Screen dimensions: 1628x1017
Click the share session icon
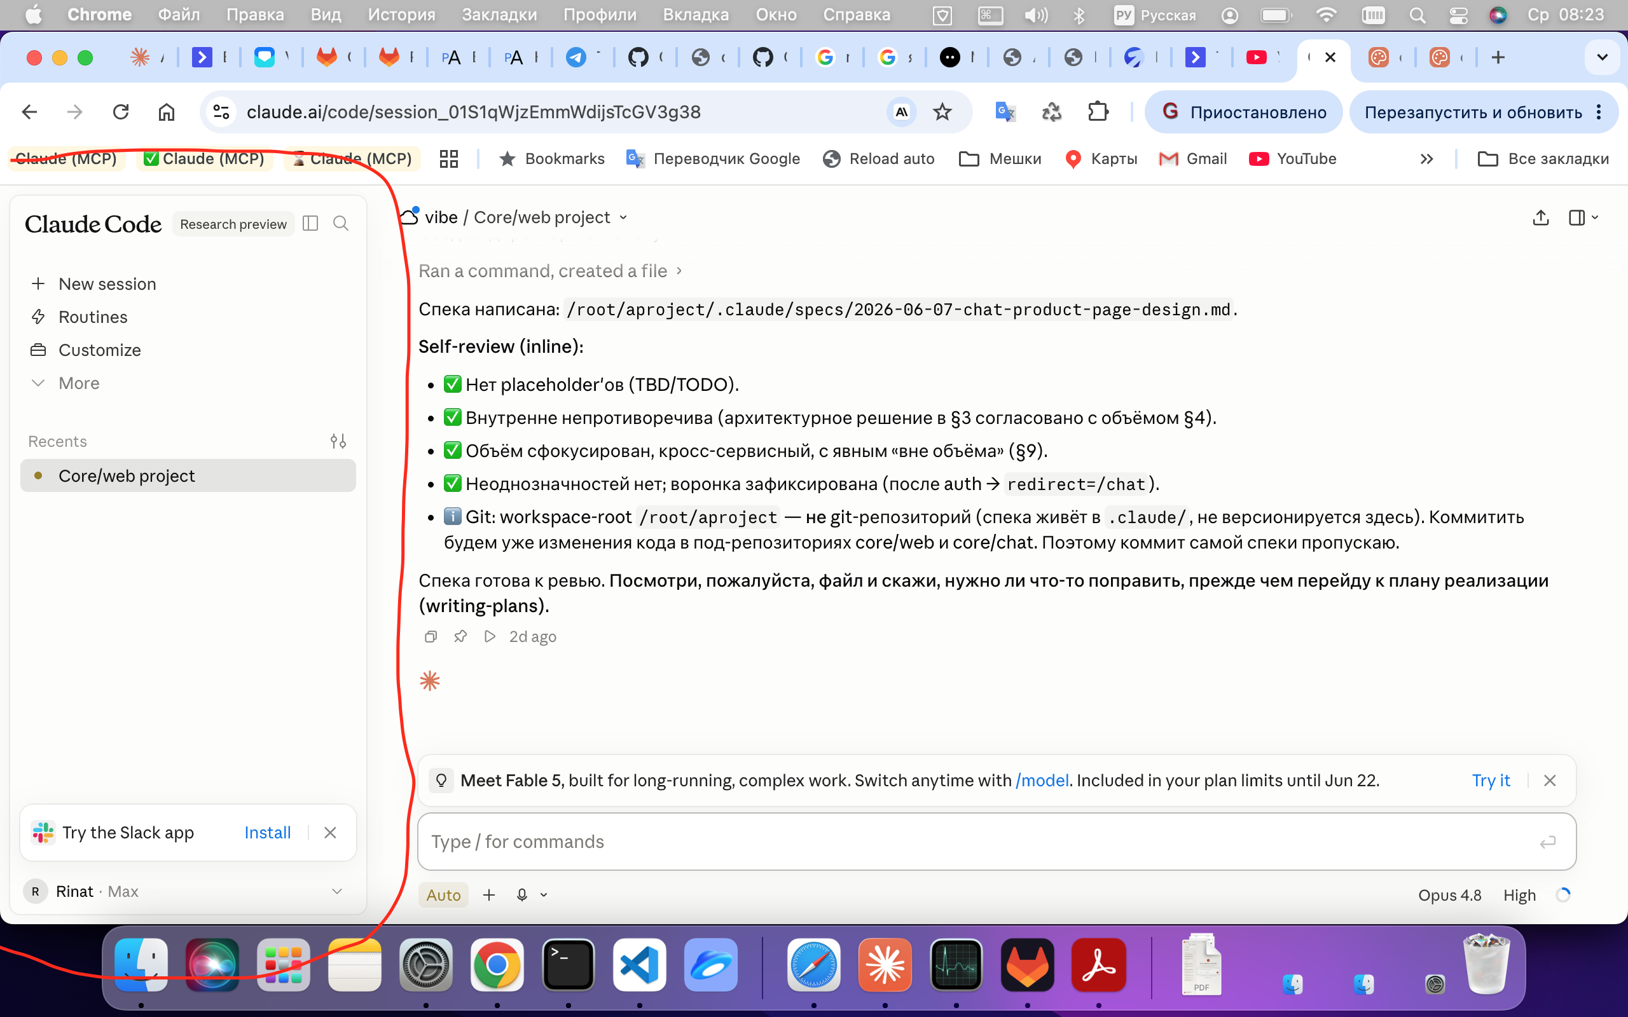(1540, 217)
